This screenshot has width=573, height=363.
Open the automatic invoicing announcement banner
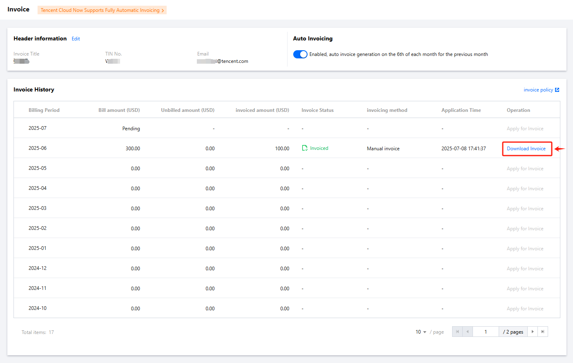[x=100, y=10]
